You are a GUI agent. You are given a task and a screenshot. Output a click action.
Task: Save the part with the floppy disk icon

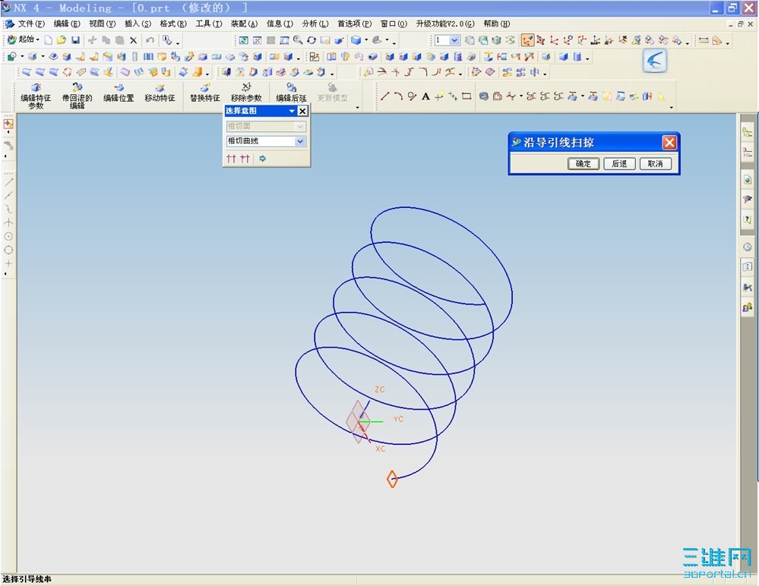pos(75,40)
